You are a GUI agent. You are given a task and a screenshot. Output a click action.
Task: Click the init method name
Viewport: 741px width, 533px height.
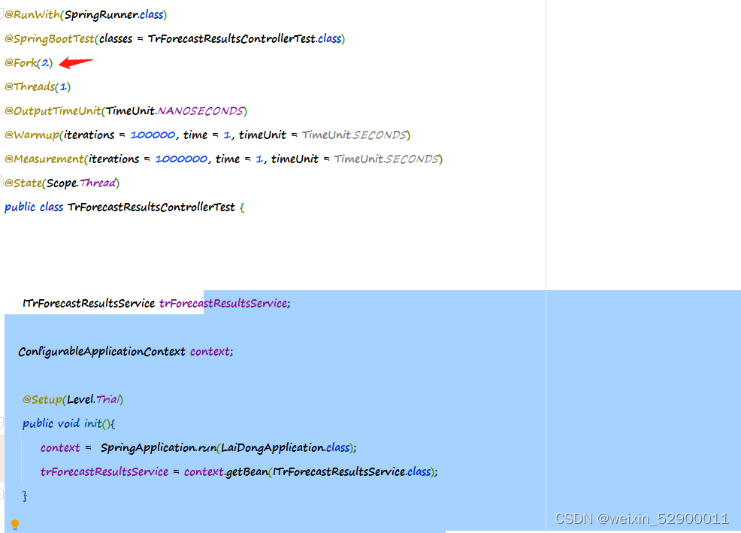[92, 423]
